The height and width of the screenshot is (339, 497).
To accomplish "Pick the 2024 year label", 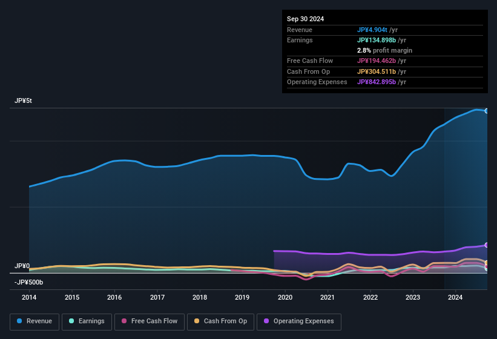I will pos(455,297).
